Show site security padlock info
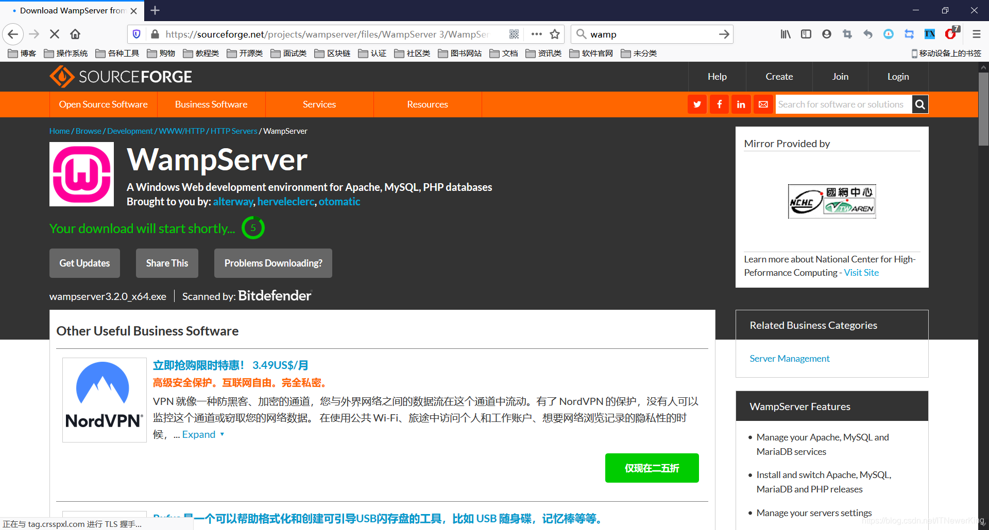Image resolution: width=989 pixels, height=530 pixels. pyautogui.click(x=155, y=34)
